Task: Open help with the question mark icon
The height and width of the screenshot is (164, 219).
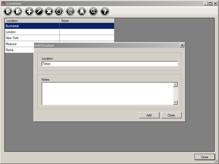Action: (x=105, y=11)
